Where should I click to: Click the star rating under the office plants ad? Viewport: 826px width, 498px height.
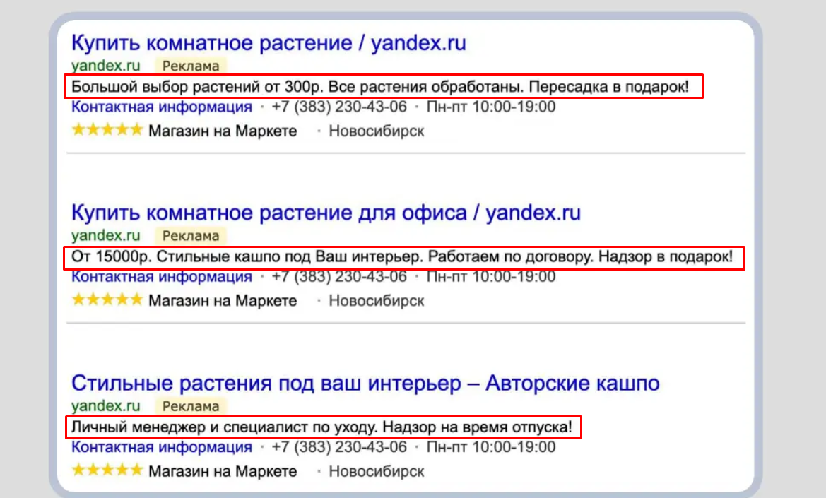point(105,300)
